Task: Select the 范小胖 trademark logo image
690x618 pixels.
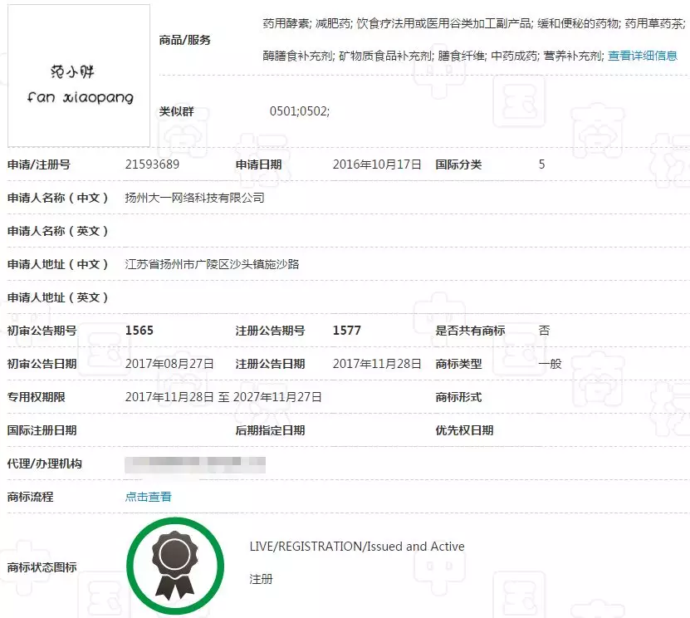Action: [x=78, y=75]
